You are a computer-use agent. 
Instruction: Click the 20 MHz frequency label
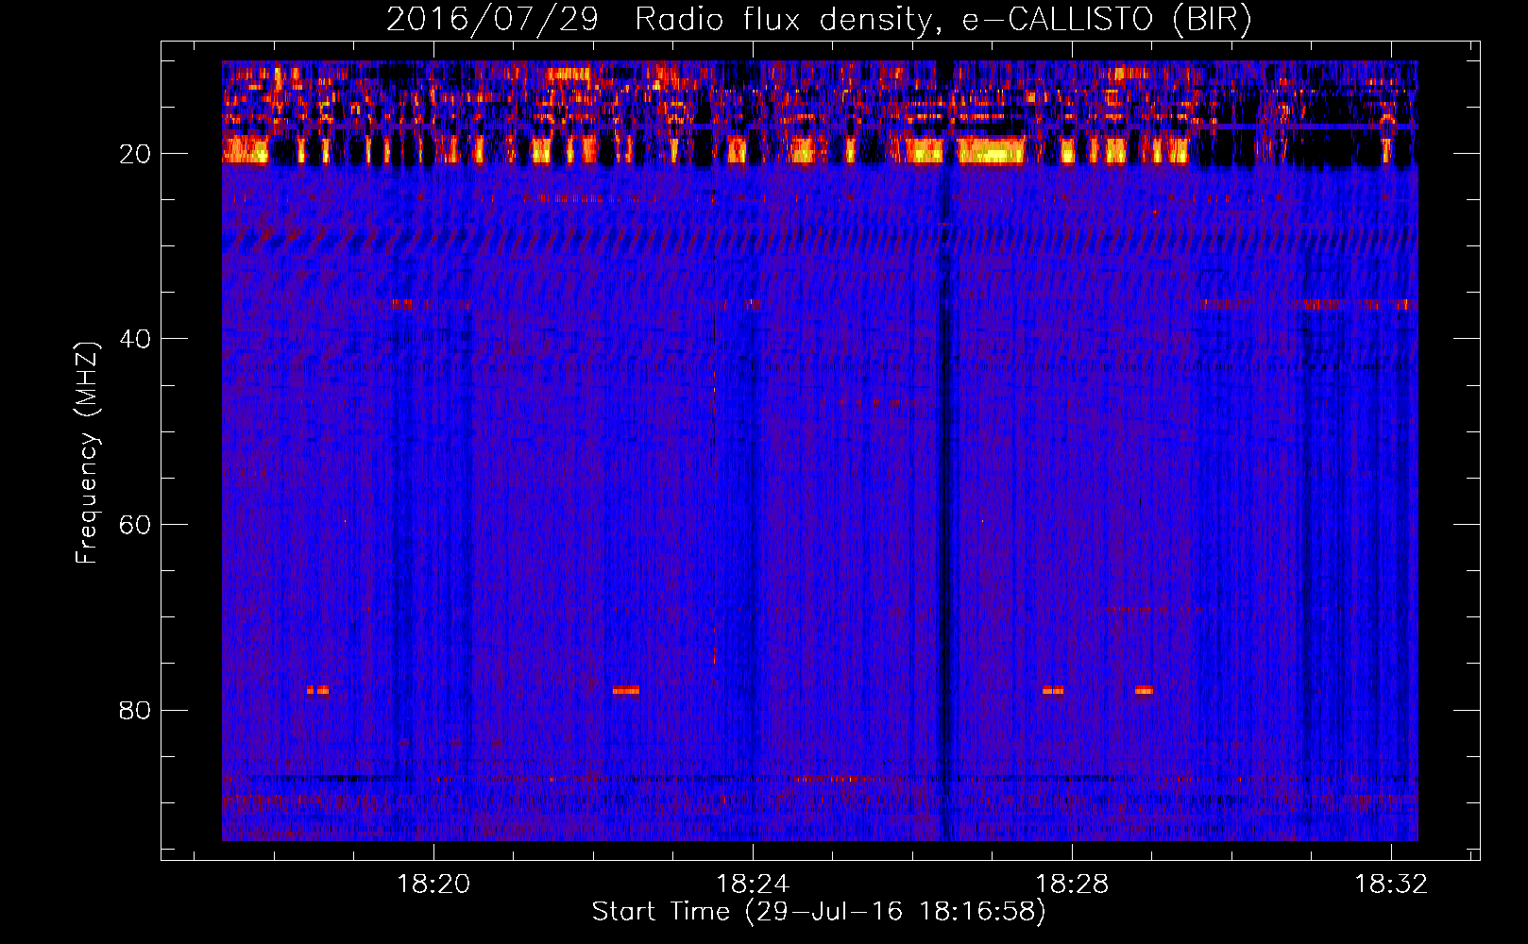[135, 154]
